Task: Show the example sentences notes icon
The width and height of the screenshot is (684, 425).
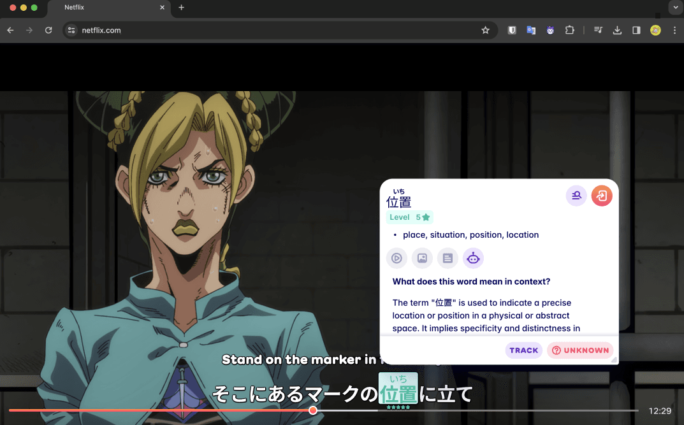Action: [x=448, y=258]
